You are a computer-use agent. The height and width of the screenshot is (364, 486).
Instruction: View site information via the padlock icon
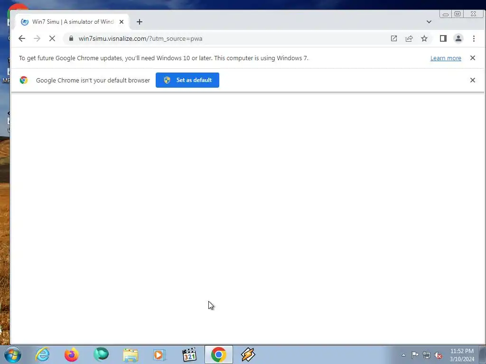(x=71, y=38)
